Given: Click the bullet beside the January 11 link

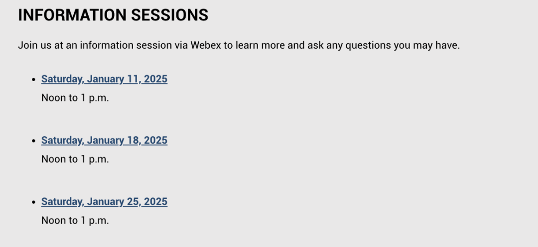Looking at the screenshot, I should (33, 80).
